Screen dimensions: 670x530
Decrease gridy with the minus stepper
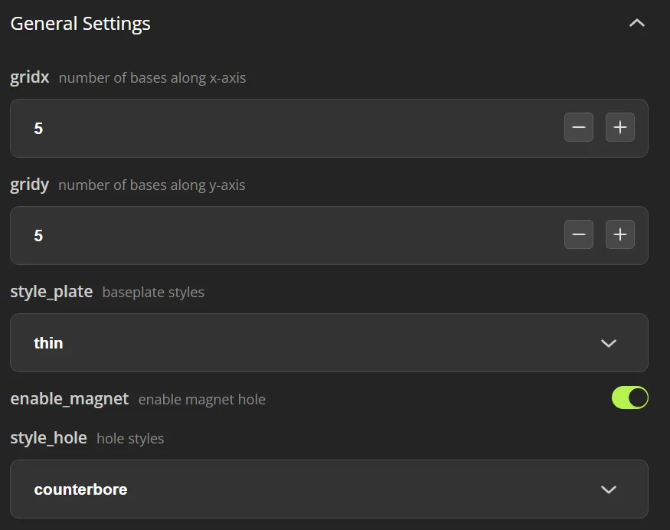[x=578, y=234]
